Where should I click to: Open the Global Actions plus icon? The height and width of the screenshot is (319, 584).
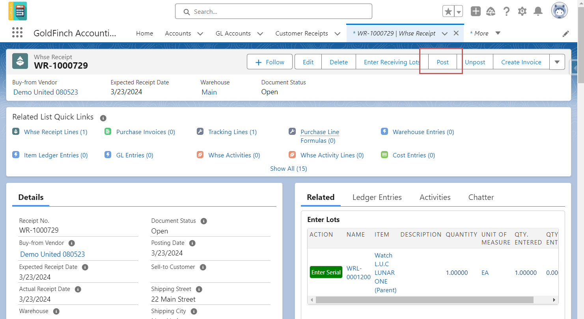coord(476,11)
